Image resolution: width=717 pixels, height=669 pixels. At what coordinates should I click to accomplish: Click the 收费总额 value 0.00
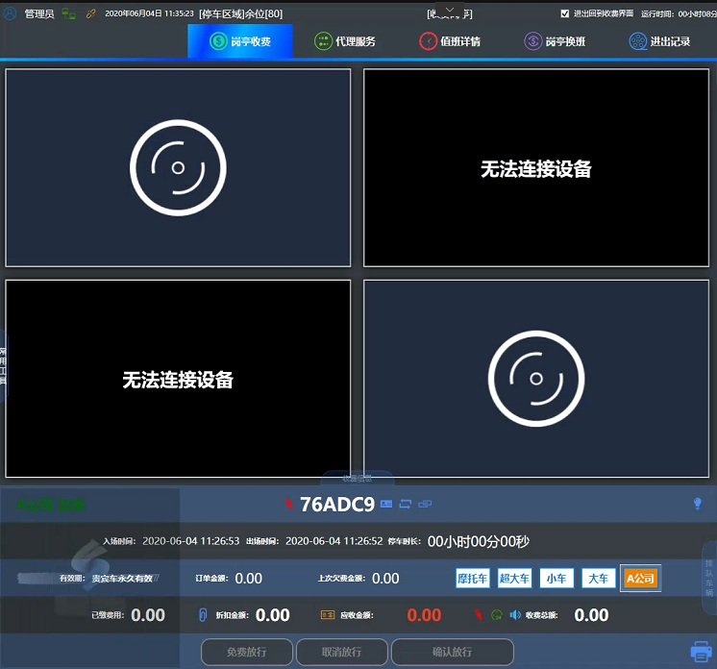(591, 615)
